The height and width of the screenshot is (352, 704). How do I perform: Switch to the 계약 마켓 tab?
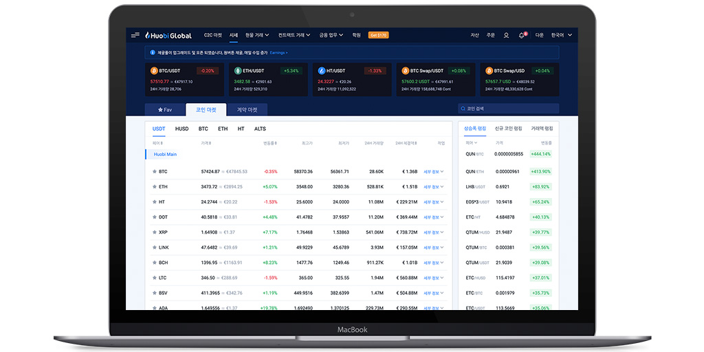click(247, 109)
